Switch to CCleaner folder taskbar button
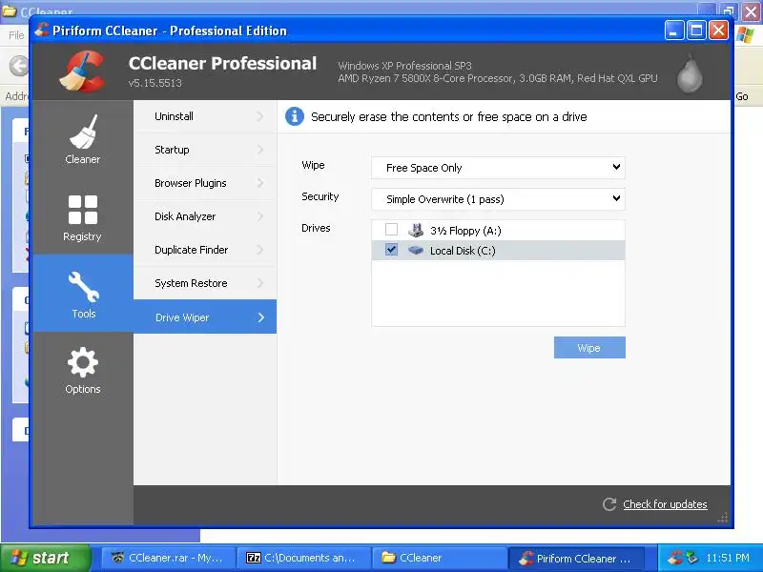This screenshot has width=763, height=572. (x=439, y=558)
